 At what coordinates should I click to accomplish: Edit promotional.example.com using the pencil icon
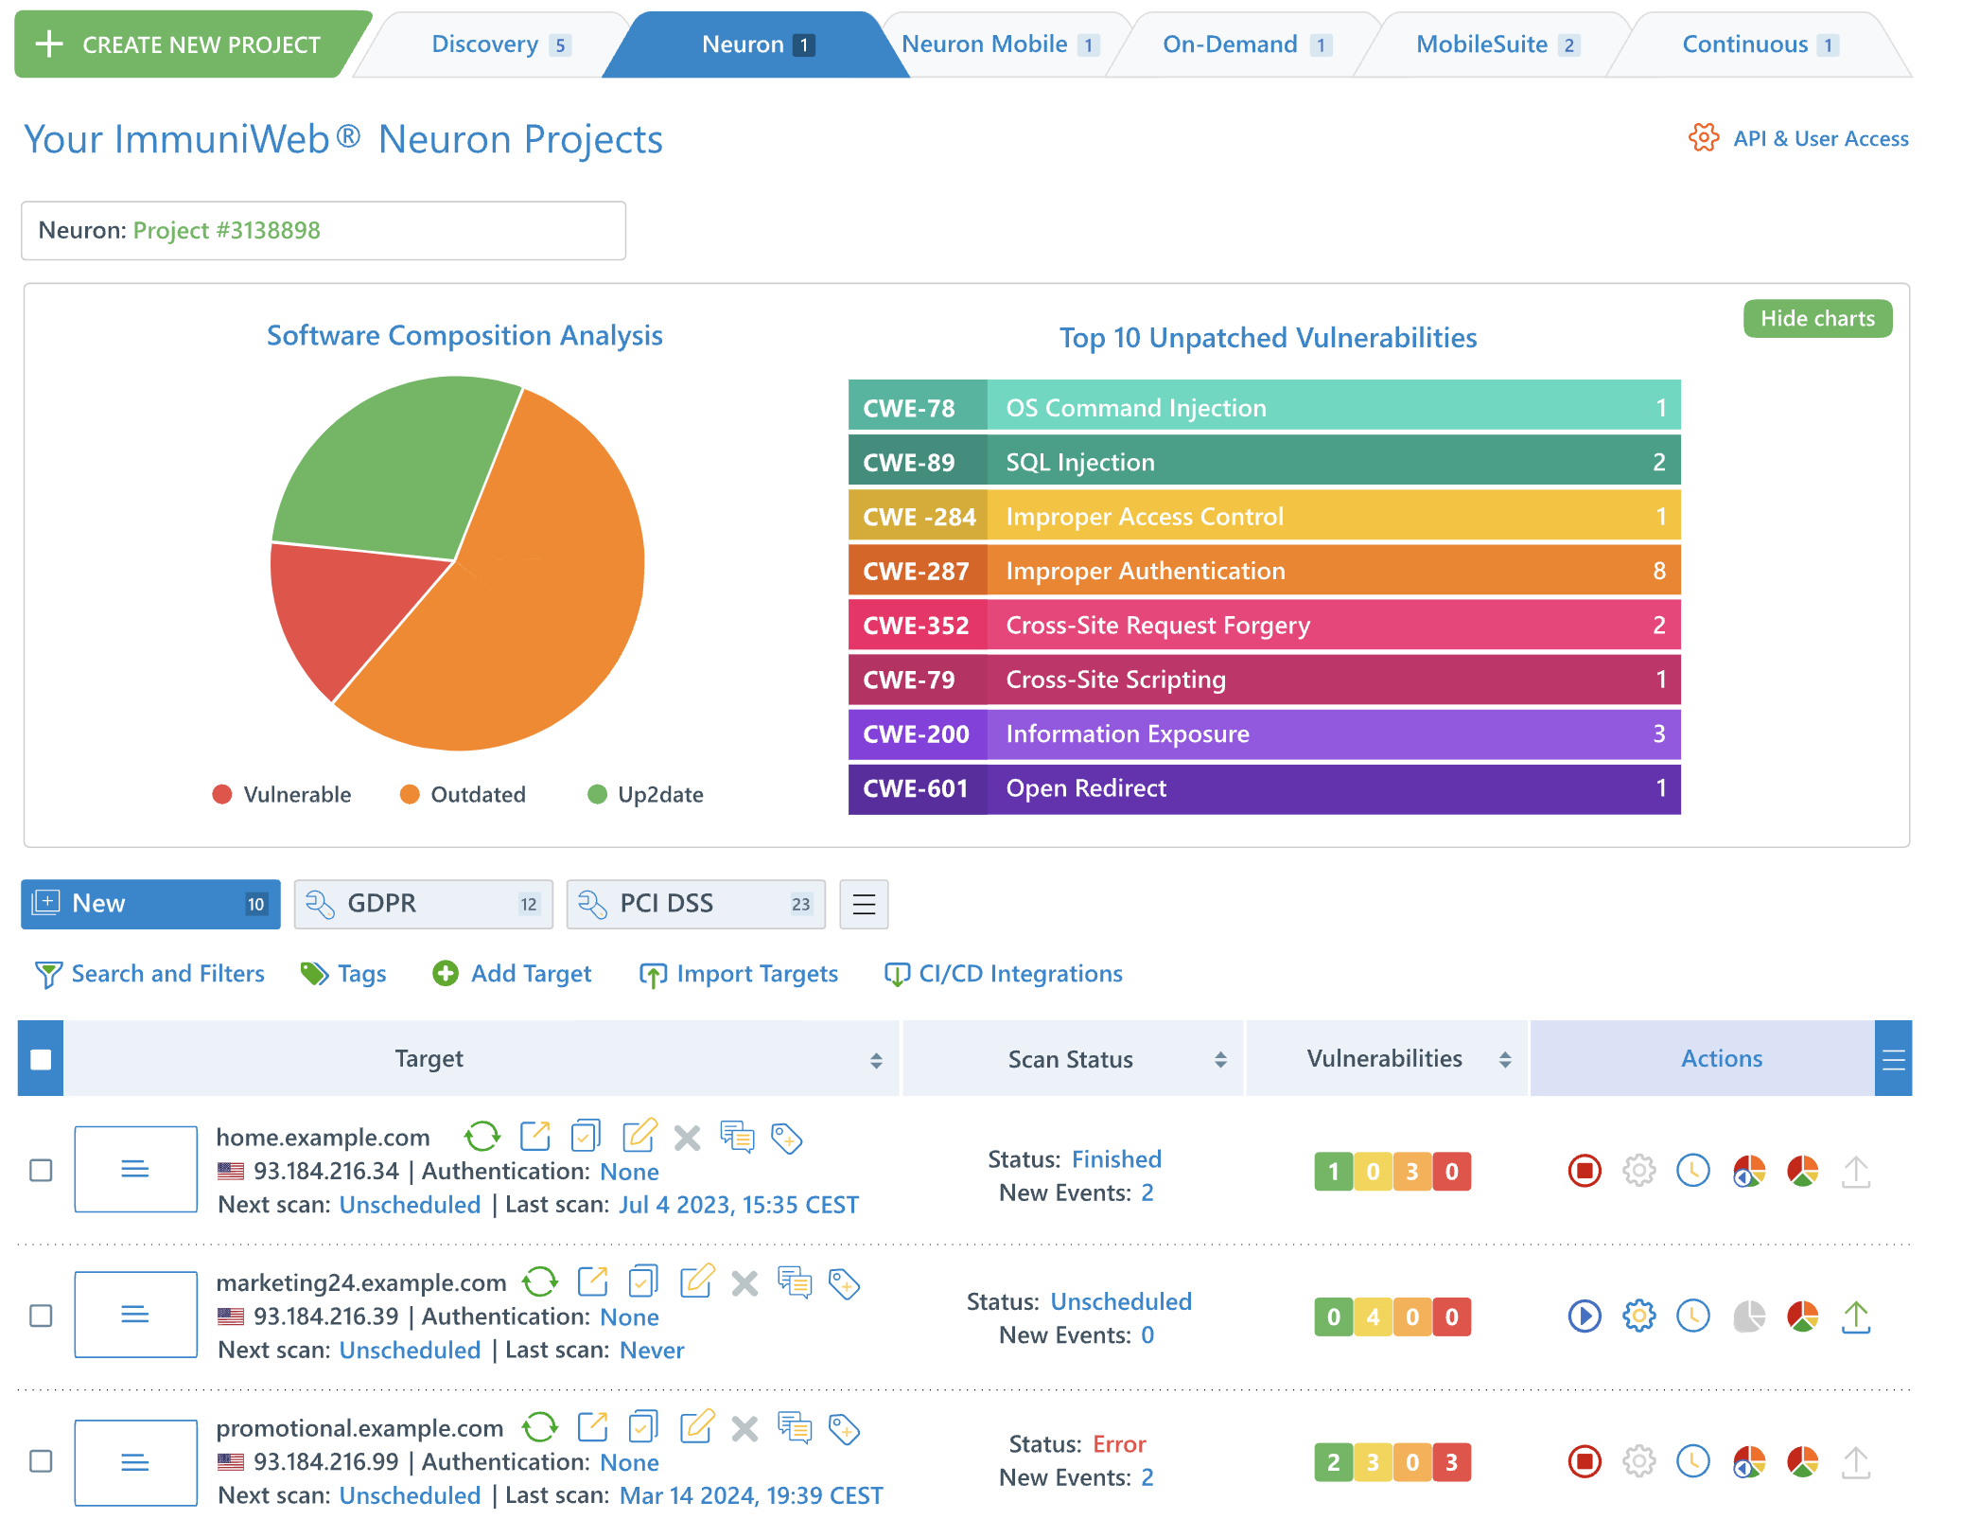(x=697, y=1425)
